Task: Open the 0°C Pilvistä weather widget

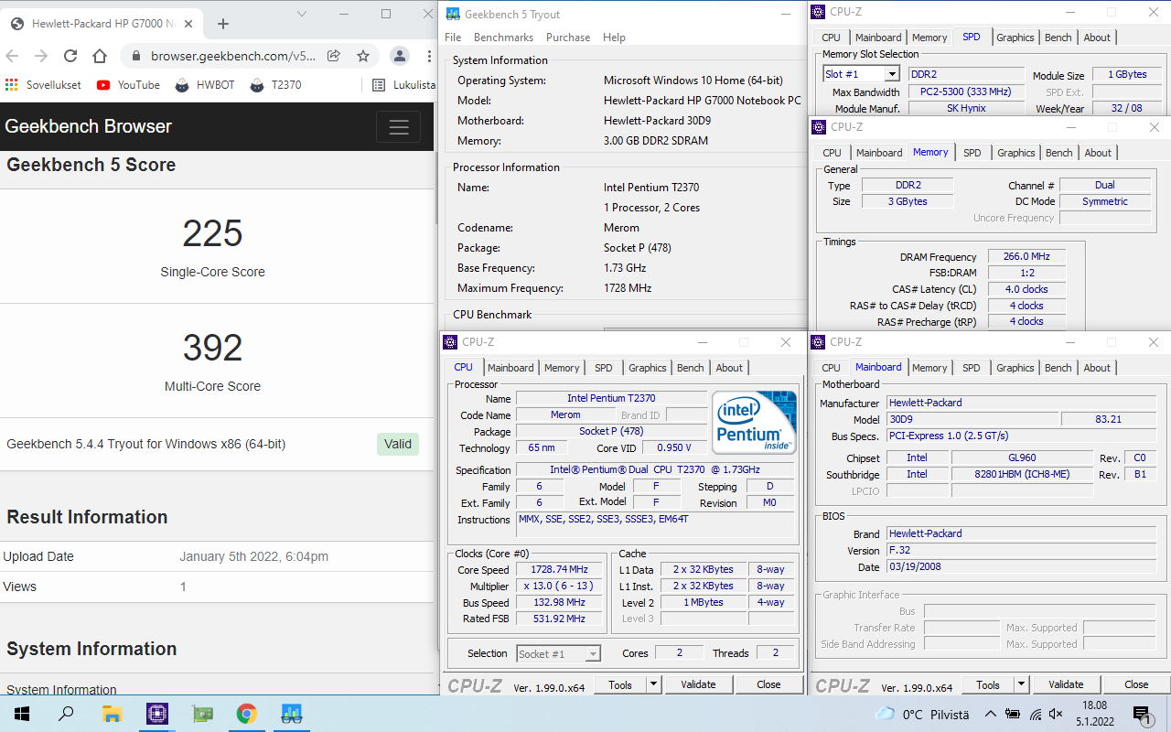Action: (922, 714)
